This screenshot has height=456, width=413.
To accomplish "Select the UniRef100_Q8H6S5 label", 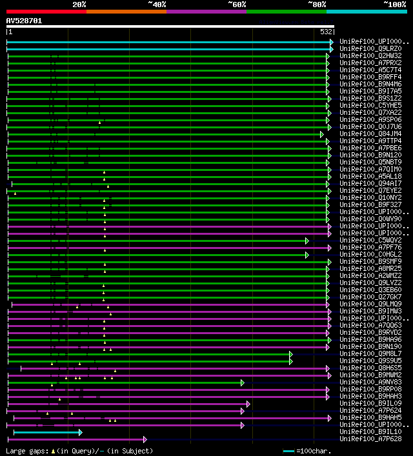I will click(370, 368).
